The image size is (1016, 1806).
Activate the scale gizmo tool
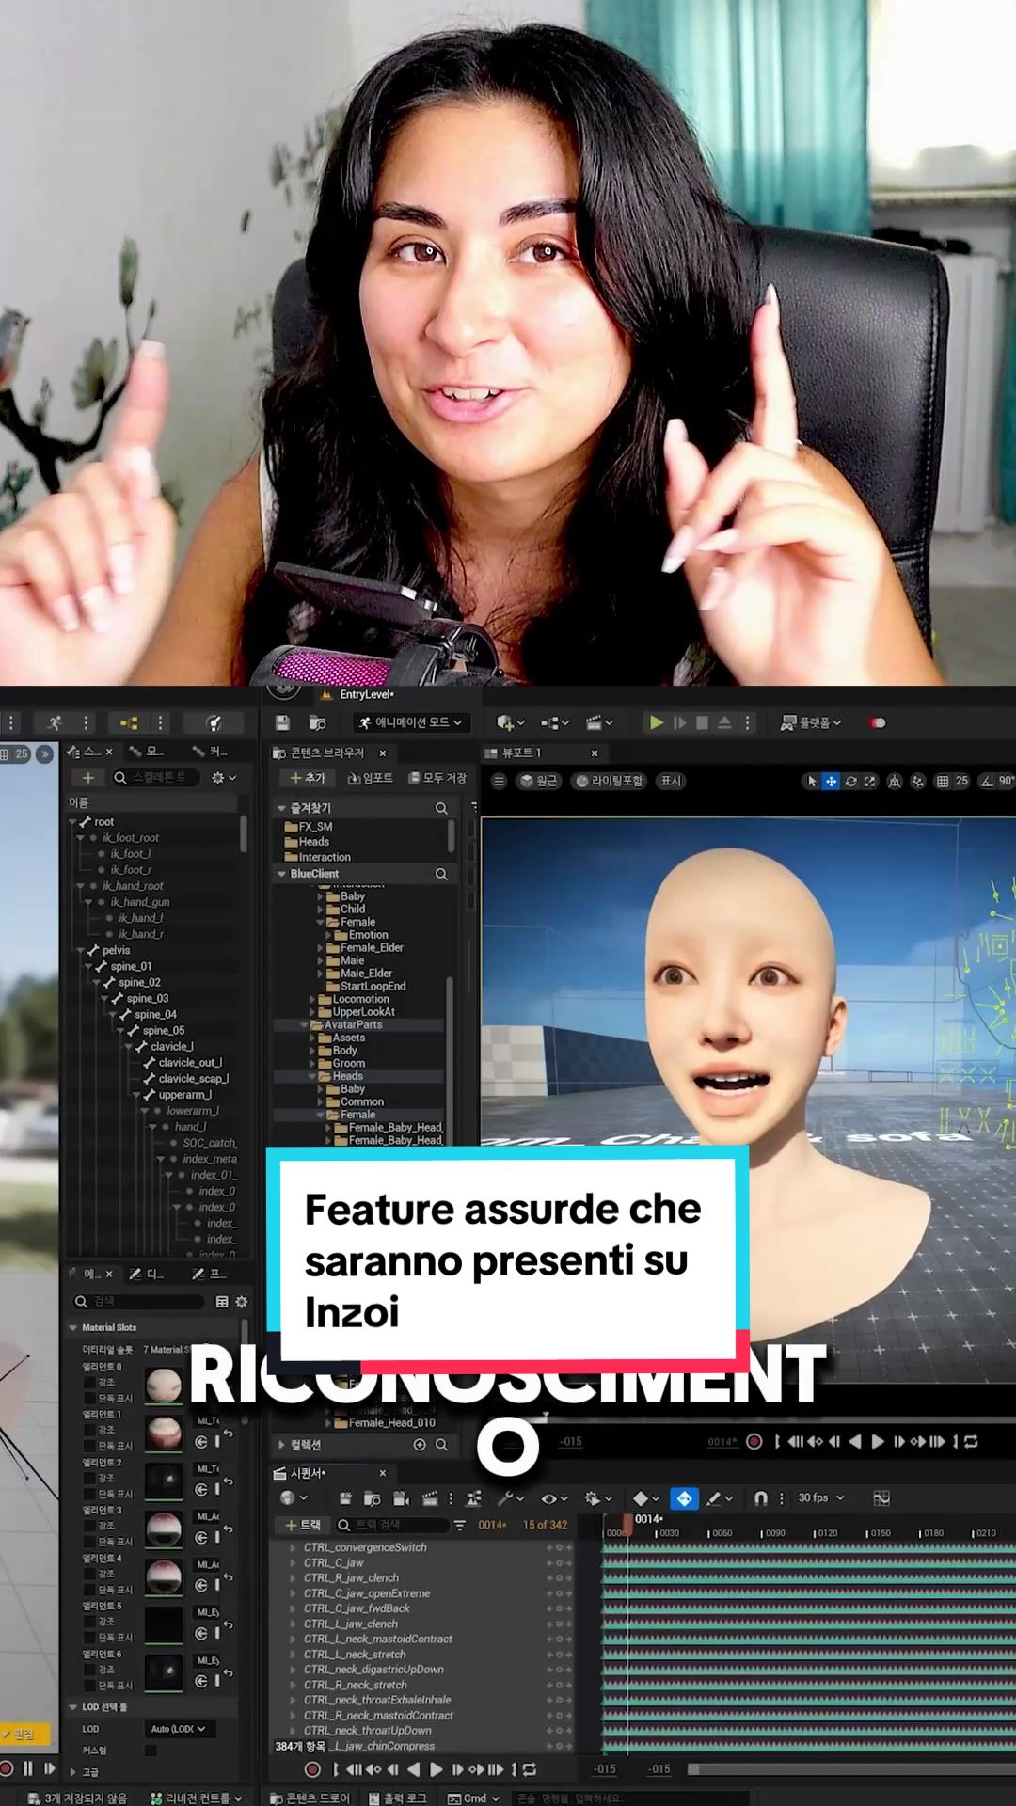tap(870, 781)
